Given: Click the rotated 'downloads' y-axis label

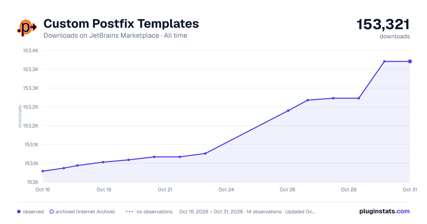Looking at the screenshot, I should point(20,116).
